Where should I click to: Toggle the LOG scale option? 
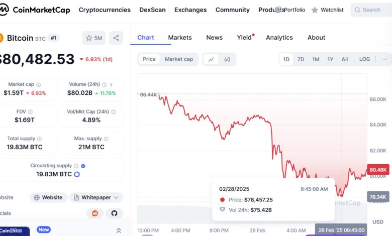[x=364, y=59]
